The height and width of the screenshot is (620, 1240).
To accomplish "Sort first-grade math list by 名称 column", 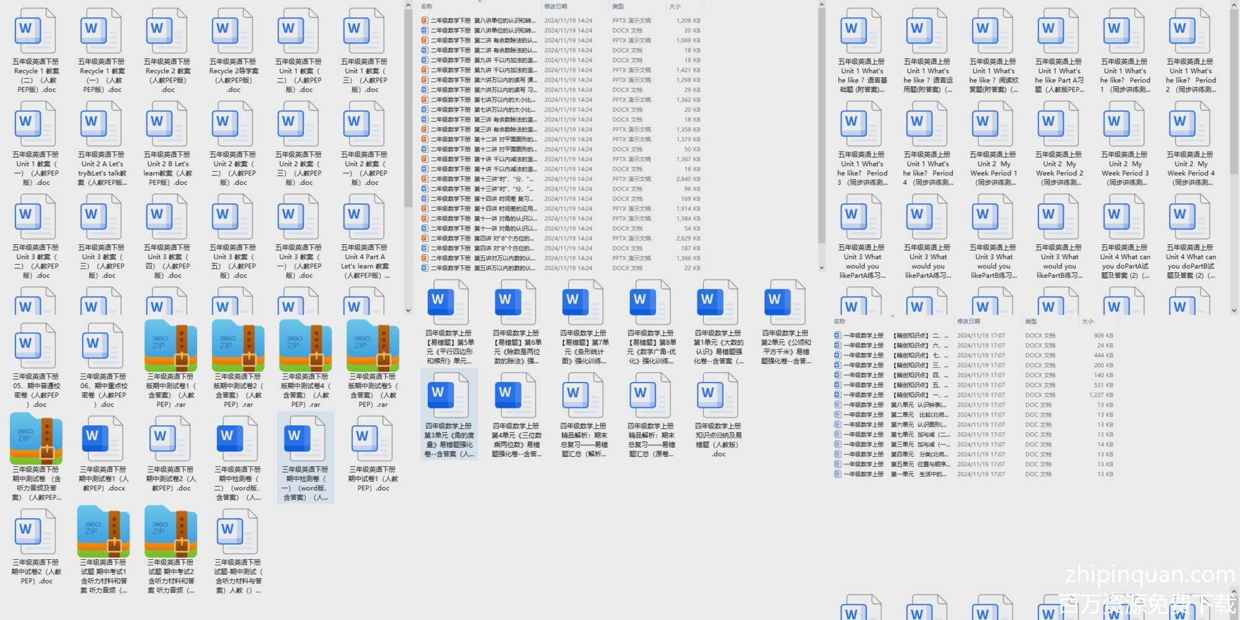I will (839, 321).
